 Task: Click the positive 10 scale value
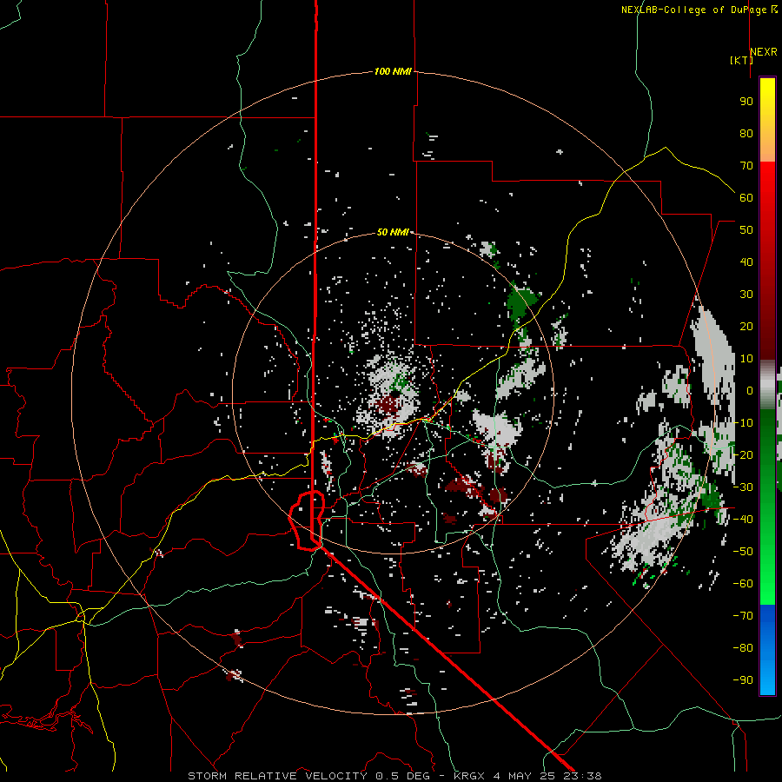[x=746, y=359]
